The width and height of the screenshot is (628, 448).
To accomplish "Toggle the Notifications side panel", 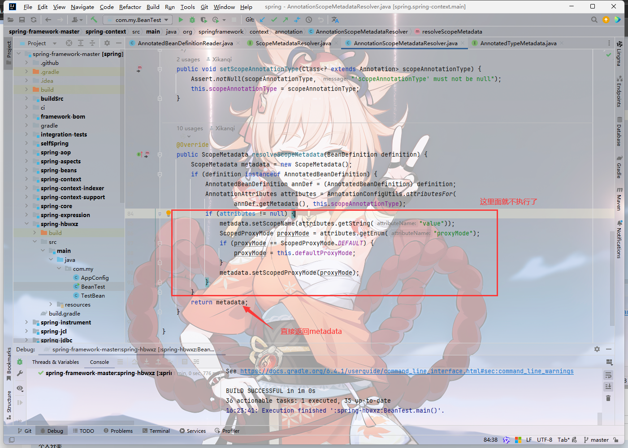I will pos(619,239).
